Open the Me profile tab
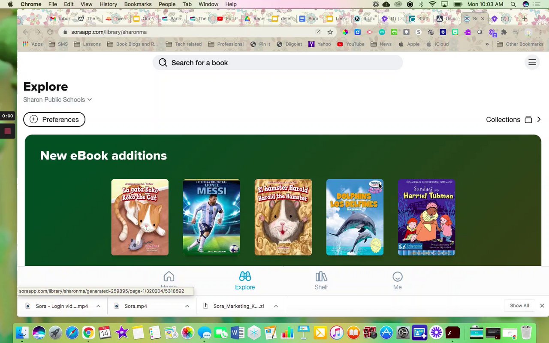This screenshot has height=343, width=549. (398, 281)
